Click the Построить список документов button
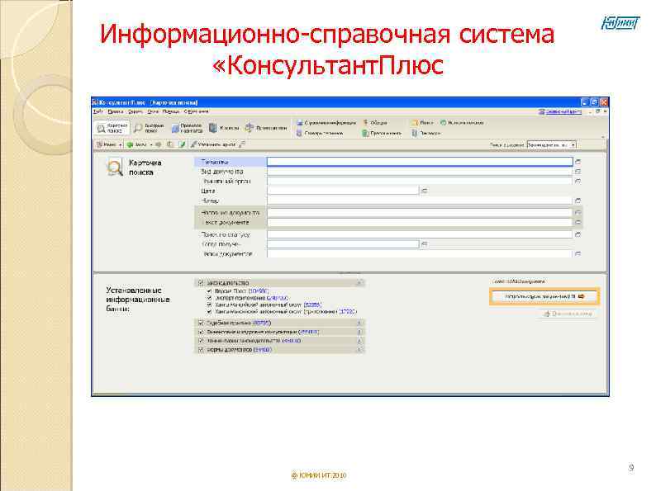This screenshot has width=656, height=491. click(544, 297)
